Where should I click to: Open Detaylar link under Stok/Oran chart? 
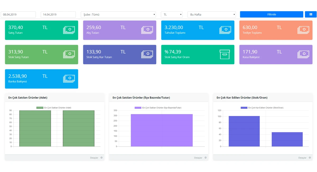(x=302, y=158)
